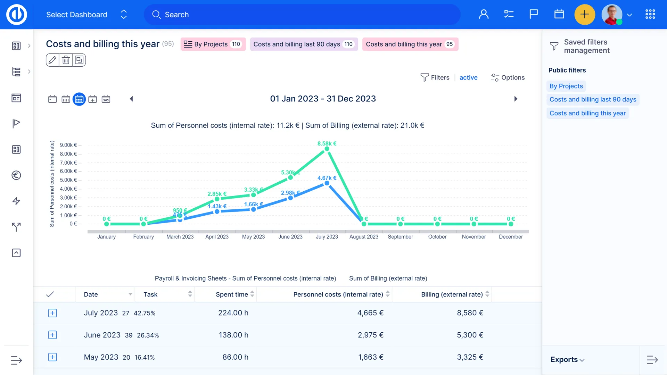This screenshot has width=667, height=375.
Task: Expand the Exports dropdown
Action: [568, 360]
